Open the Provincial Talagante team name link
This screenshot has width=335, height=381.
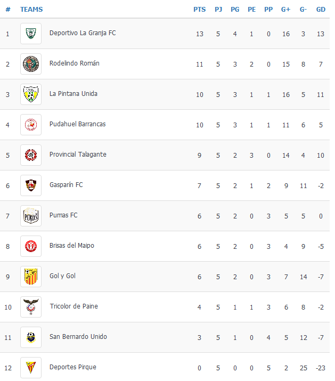78,155
